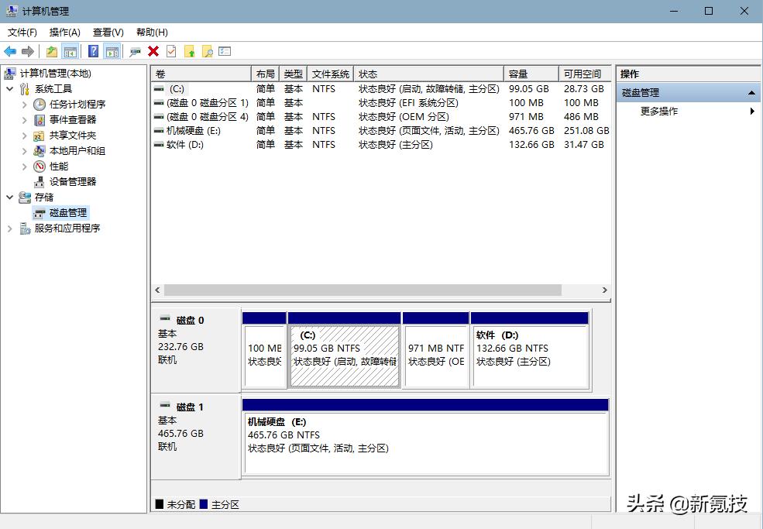Open the Action (操作) menu

(x=64, y=33)
